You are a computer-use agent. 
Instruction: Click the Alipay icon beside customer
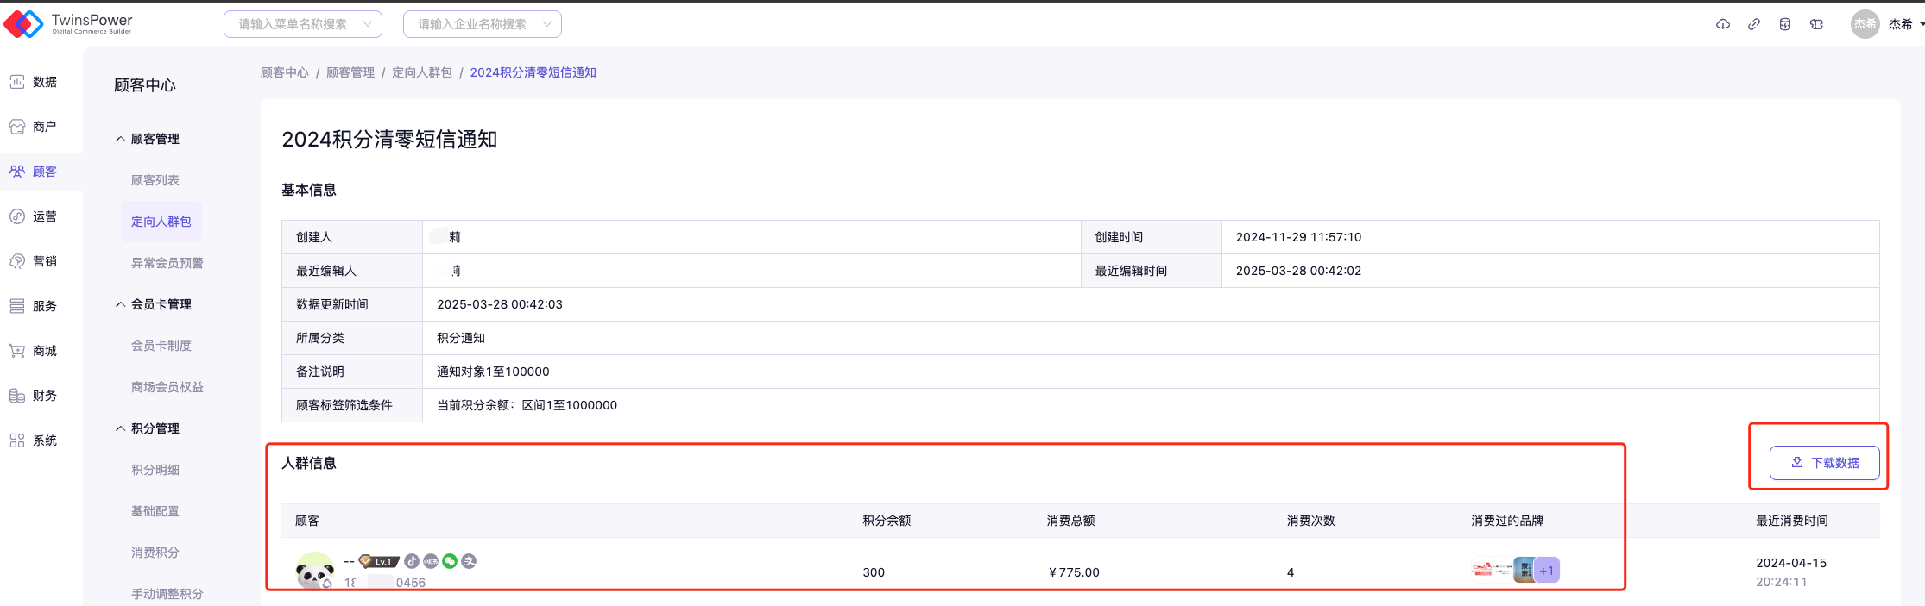469,561
